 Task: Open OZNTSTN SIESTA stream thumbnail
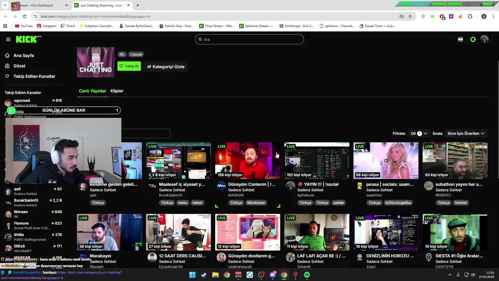(x=455, y=232)
